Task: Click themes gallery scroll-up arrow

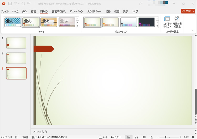Action: pos(78,18)
